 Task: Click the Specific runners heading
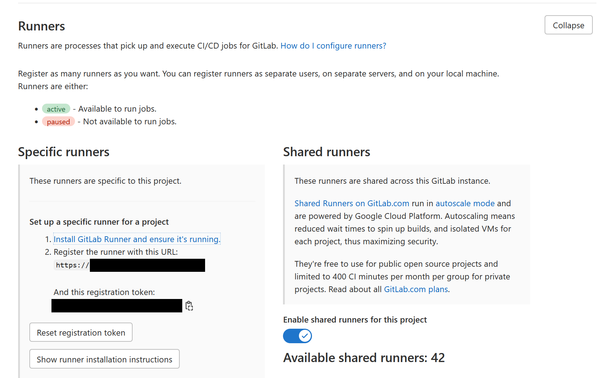point(64,152)
